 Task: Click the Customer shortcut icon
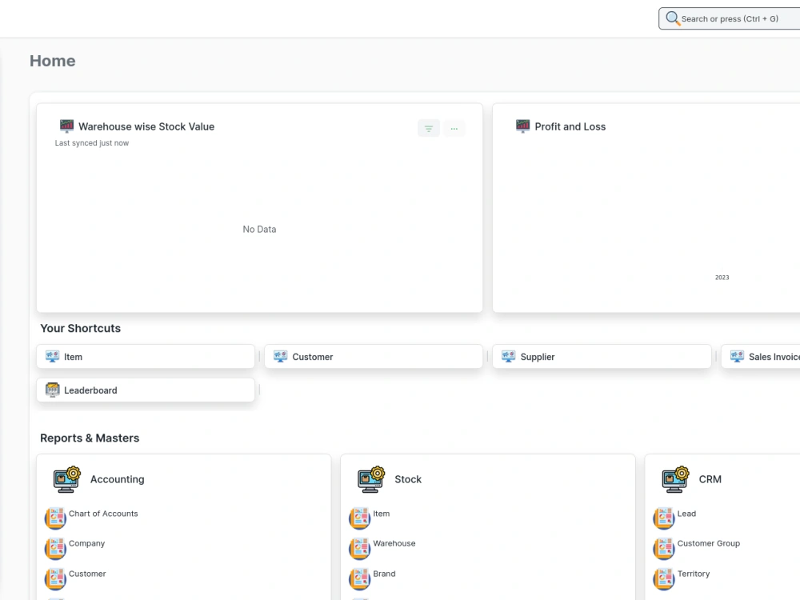(x=281, y=356)
